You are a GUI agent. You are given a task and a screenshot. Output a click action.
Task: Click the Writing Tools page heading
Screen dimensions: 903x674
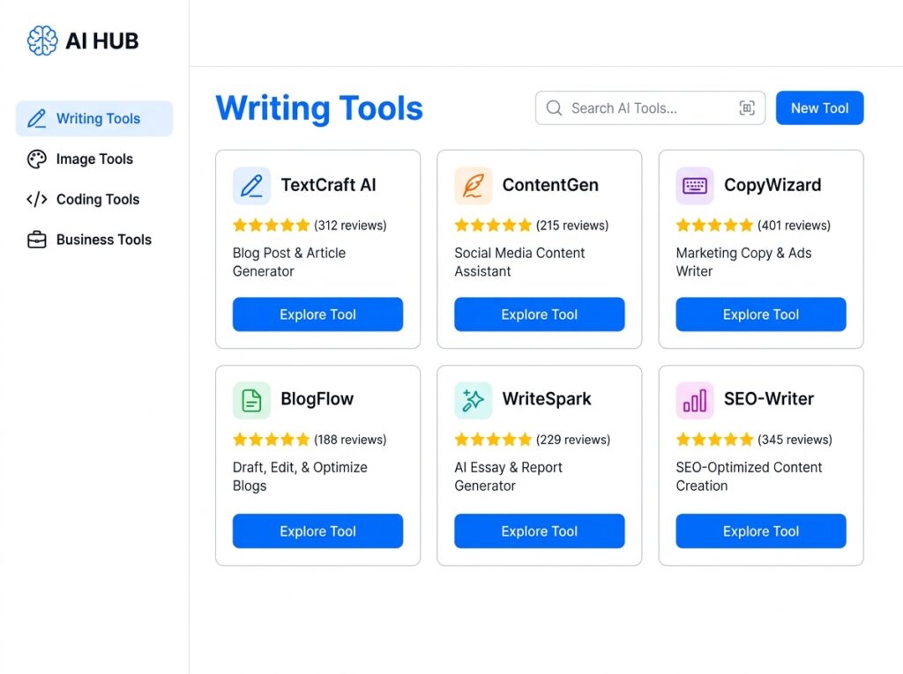319,108
